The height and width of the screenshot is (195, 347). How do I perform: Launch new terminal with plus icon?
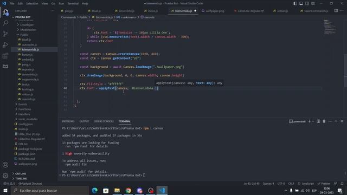click(x=310, y=121)
